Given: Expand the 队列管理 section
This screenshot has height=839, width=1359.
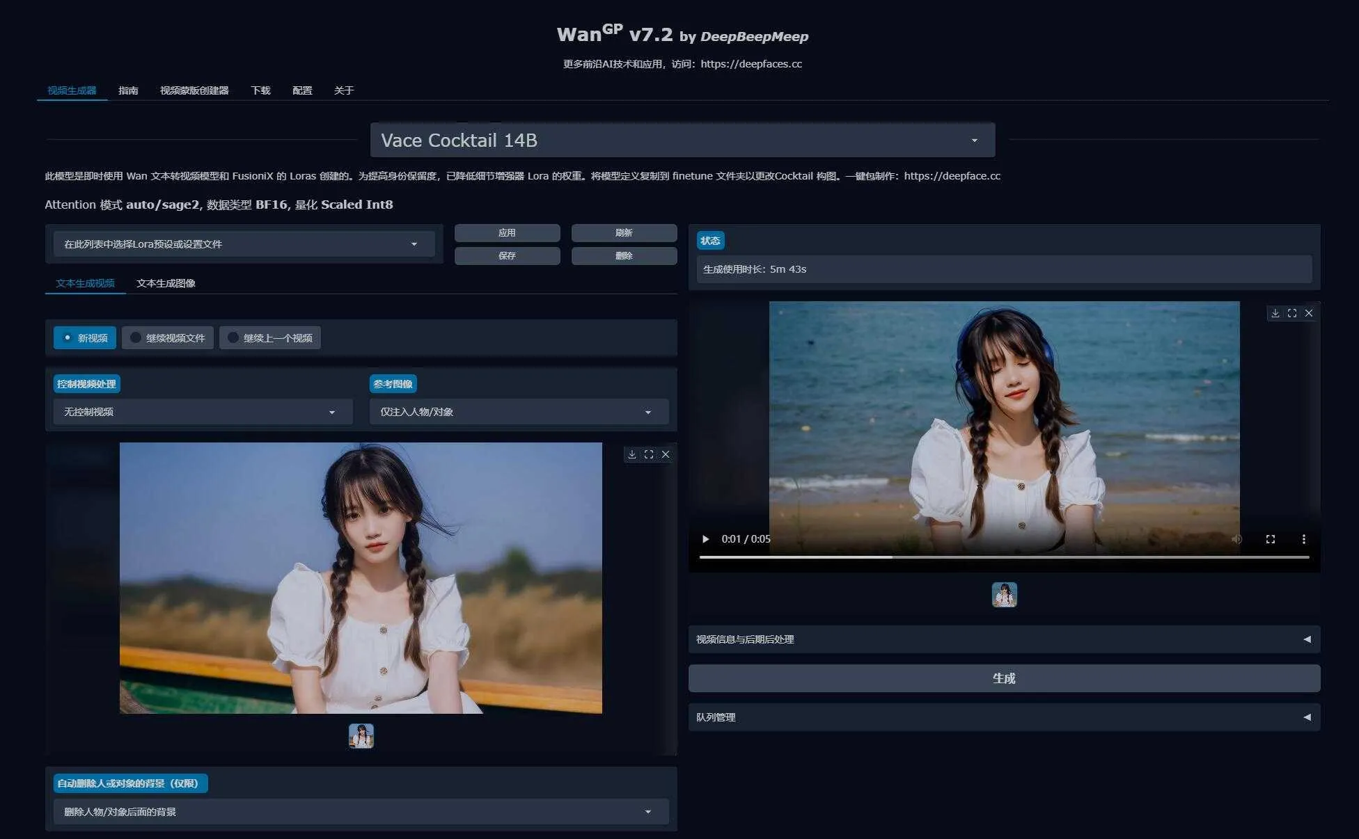Looking at the screenshot, I should pyautogui.click(x=1004, y=717).
